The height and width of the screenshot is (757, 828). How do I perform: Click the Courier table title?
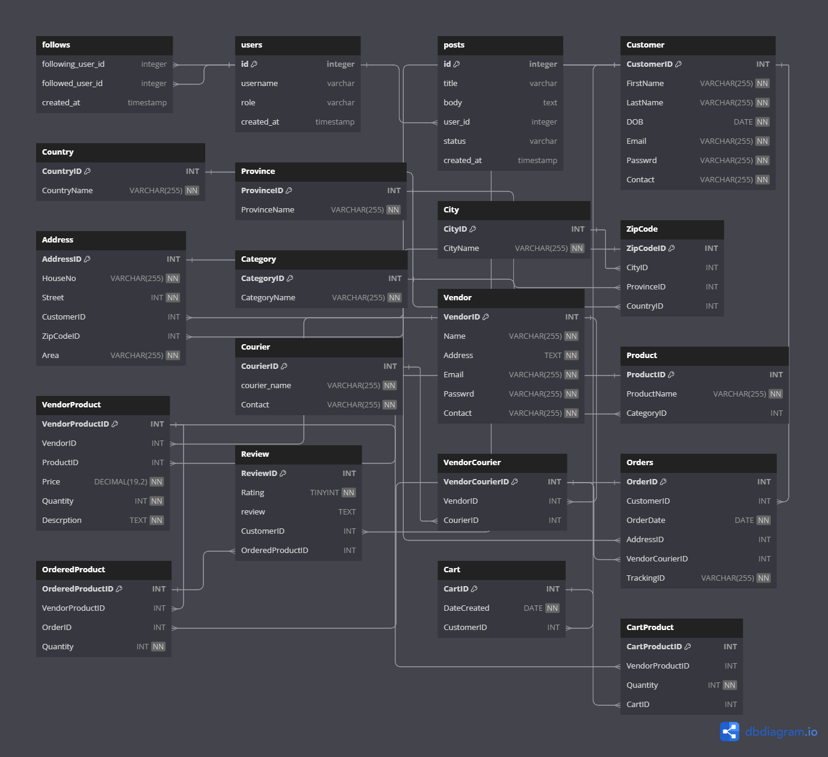(x=256, y=347)
